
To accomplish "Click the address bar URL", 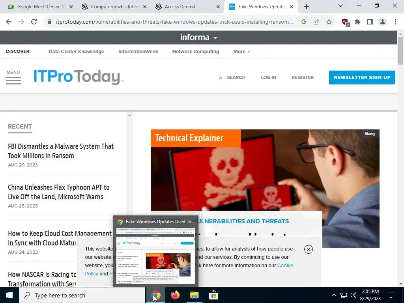I will point(174,22).
